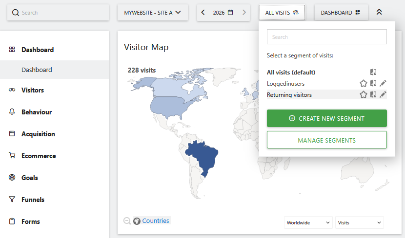The image size is (405, 238).
Task: Click the zoom out map icon
Action: 127,221
